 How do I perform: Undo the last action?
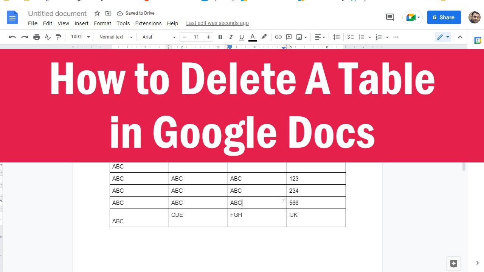(12, 37)
